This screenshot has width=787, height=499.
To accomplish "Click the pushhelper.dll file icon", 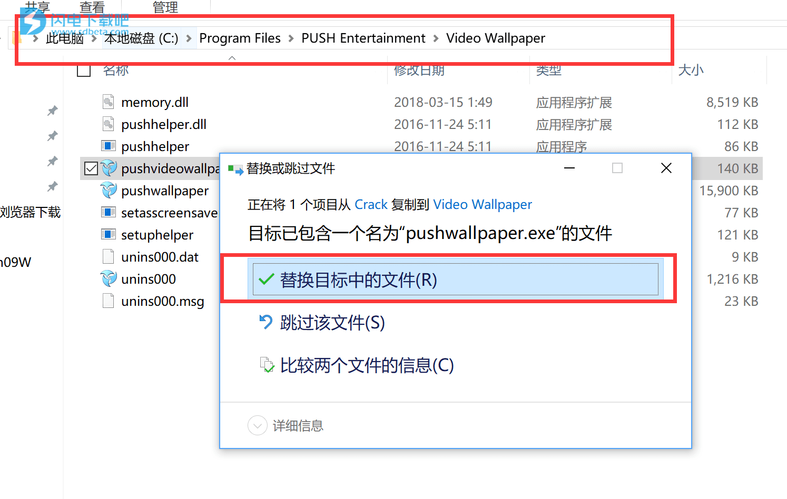I will 108,124.
